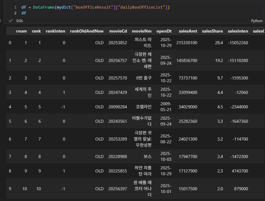265x201 pixels.
Task: Click salesShare value 9.7
Action: click(x=220, y=78)
